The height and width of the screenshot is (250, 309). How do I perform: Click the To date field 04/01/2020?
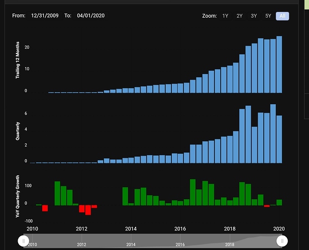click(90, 16)
